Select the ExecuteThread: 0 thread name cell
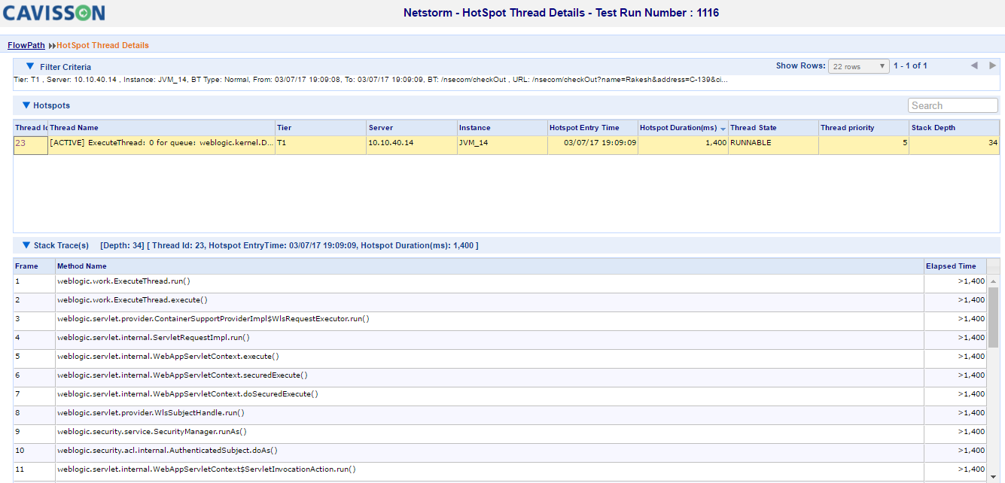The width and height of the screenshot is (1005, 483). (161, 145)
